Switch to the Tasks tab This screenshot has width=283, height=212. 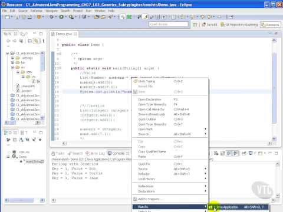point(58,153)
